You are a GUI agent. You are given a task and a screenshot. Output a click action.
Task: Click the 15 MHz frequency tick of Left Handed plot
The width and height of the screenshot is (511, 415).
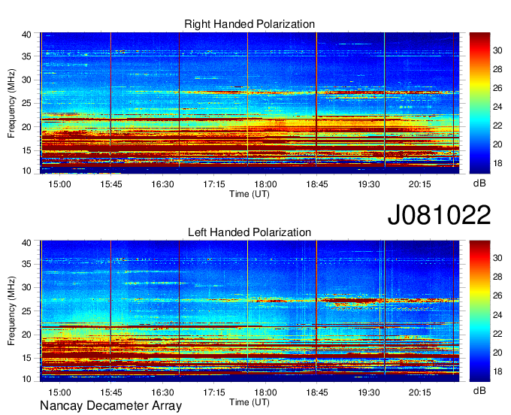[x=26, y=359]
